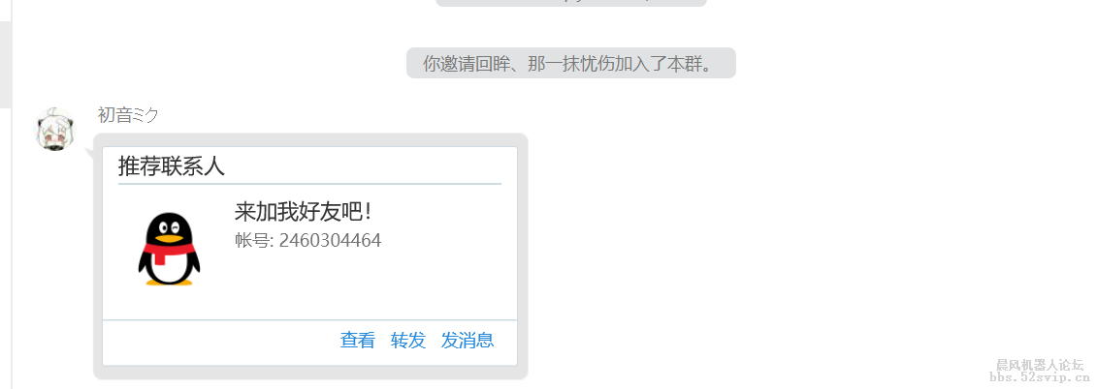Click the 查看 link on contact card
The width and height of the screenshot is (1097, 389).
pyautogui.click(x=358, y=340)
